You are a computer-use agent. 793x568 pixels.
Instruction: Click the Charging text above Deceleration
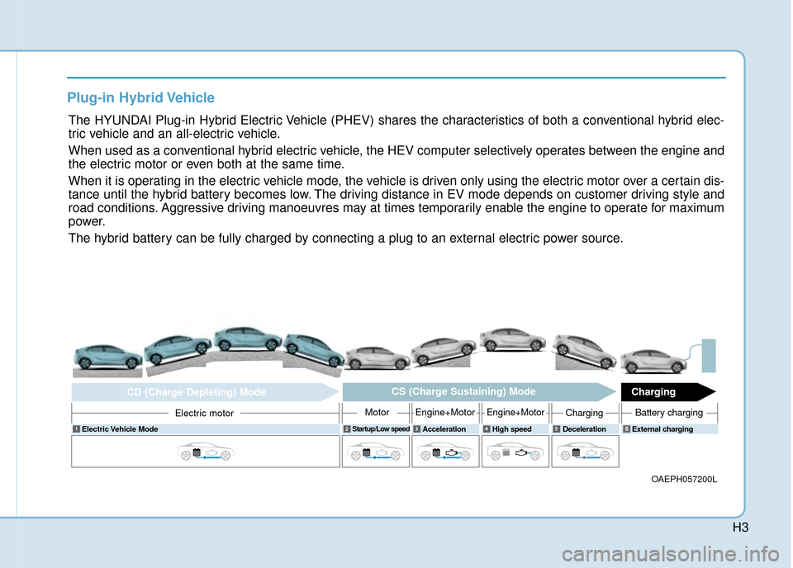click(x=584, y=413)
